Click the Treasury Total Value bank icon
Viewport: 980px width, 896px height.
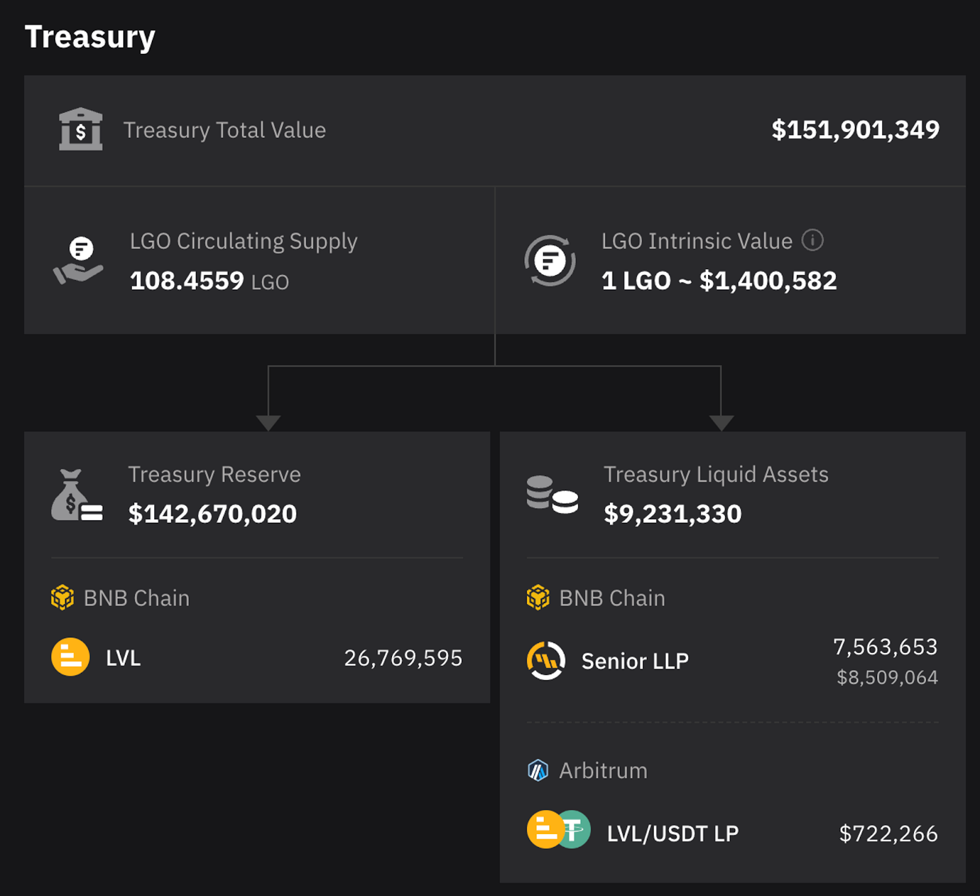(x=81, y=129)
